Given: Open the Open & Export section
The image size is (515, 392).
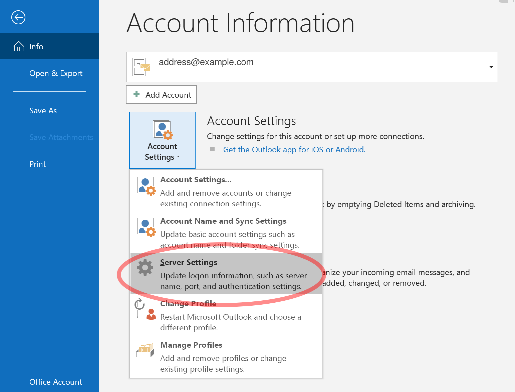Looking at the screenshot, I should click(56, 73).
